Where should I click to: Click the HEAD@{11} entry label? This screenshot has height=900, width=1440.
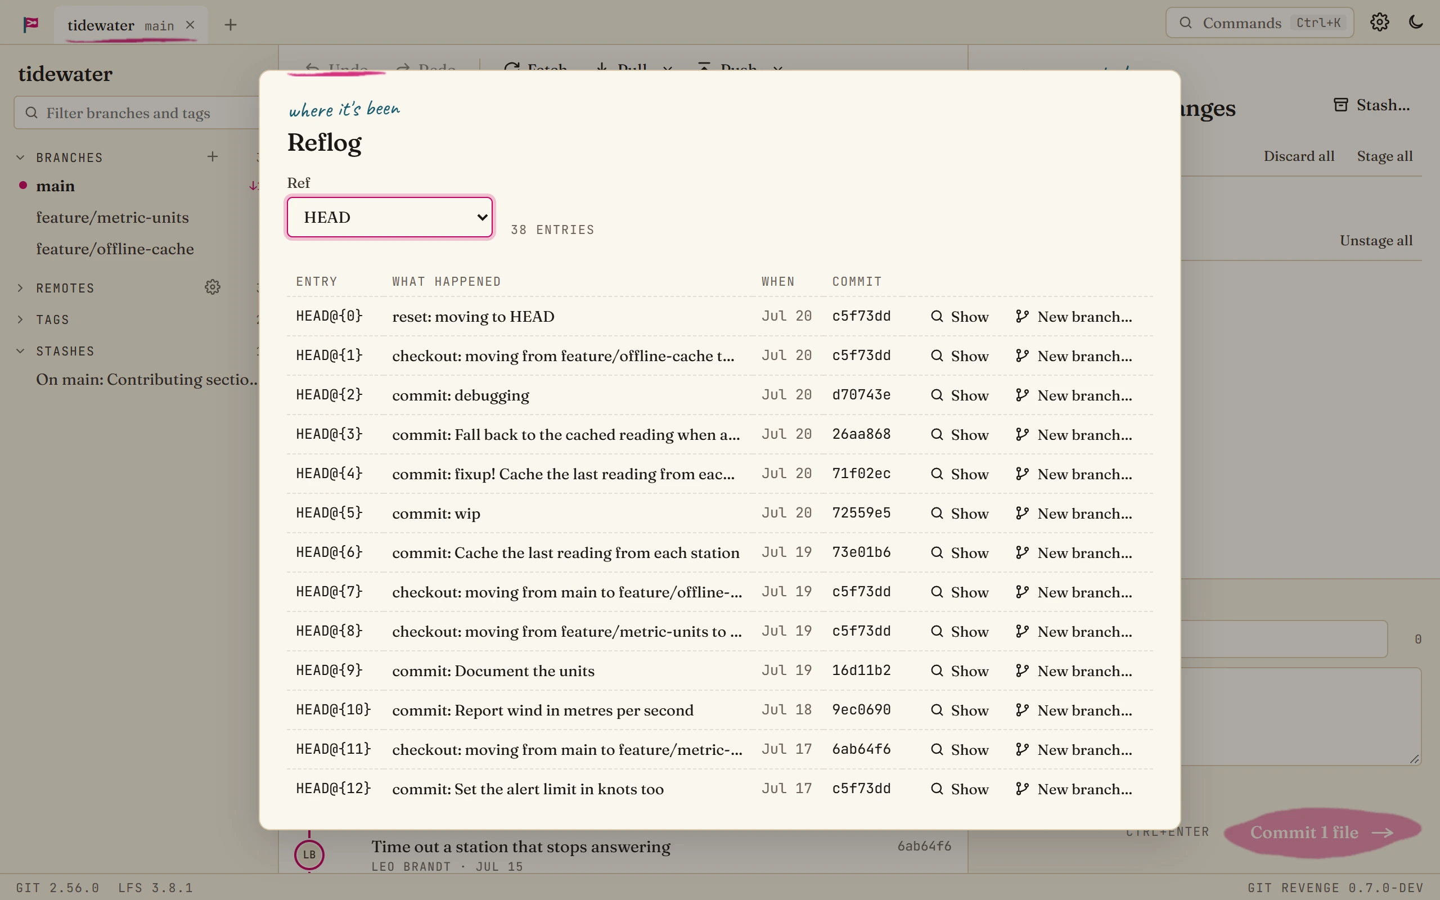point(333,749)
